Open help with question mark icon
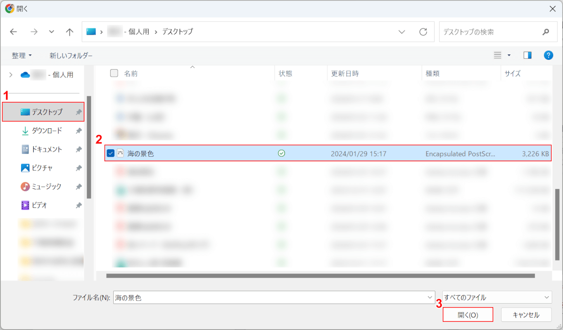The image size is (563, 330). pyautogui.click(x=549, y=55)
